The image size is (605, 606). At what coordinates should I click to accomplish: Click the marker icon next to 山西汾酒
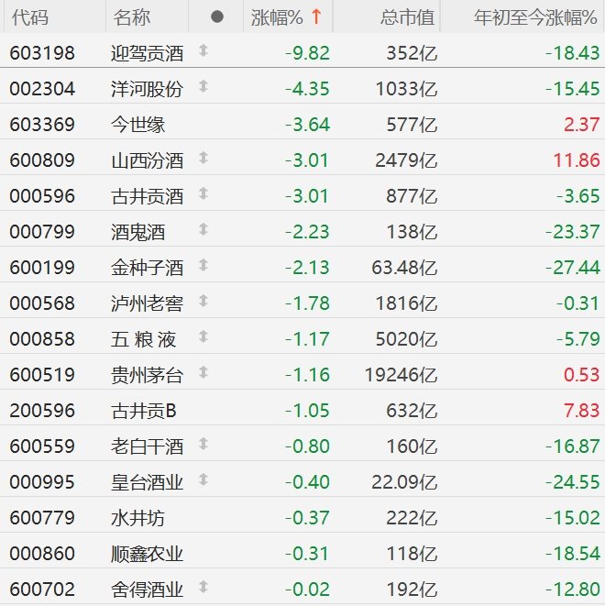tap(203, 158)
